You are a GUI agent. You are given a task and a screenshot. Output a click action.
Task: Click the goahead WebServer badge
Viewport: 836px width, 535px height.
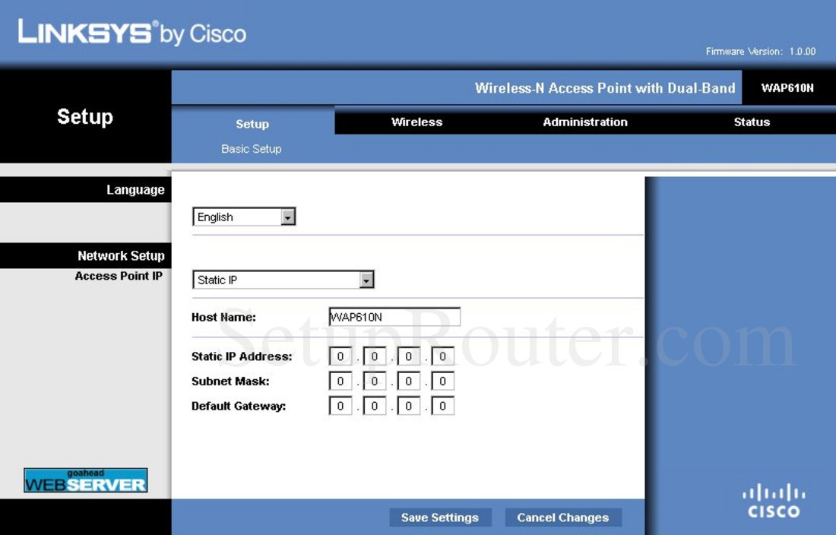coord(85,479)
